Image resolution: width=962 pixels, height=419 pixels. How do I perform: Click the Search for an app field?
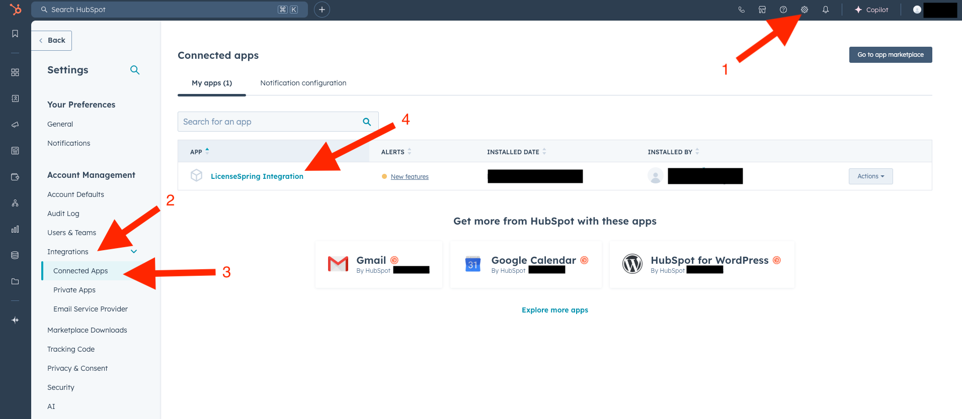coord(269,122)
